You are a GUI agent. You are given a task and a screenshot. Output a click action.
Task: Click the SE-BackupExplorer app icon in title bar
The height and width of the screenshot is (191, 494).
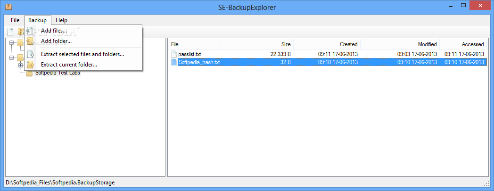pos(8,6)
